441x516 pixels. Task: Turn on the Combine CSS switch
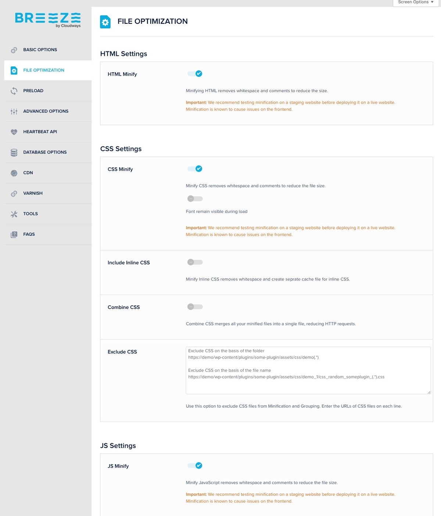click(x=195, y=307)
